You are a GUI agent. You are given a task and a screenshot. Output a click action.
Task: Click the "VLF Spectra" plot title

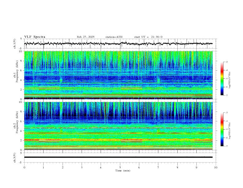coord(35,37)
